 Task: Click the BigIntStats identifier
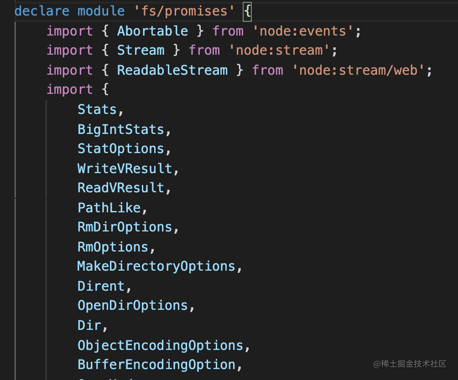coord(121,129)
